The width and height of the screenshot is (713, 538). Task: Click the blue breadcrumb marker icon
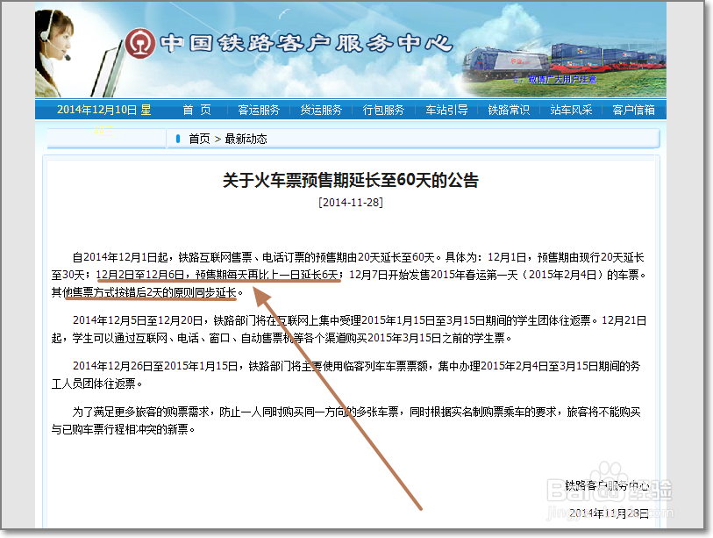176,138
